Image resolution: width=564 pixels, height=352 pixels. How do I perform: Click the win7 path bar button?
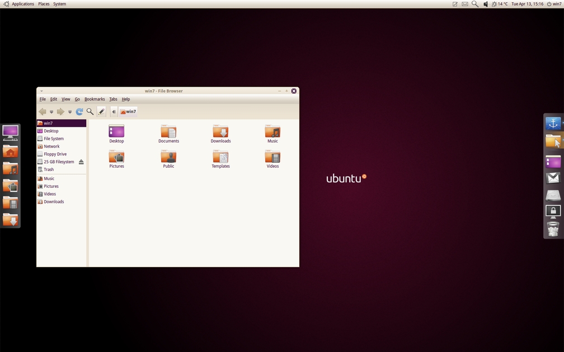128,112
